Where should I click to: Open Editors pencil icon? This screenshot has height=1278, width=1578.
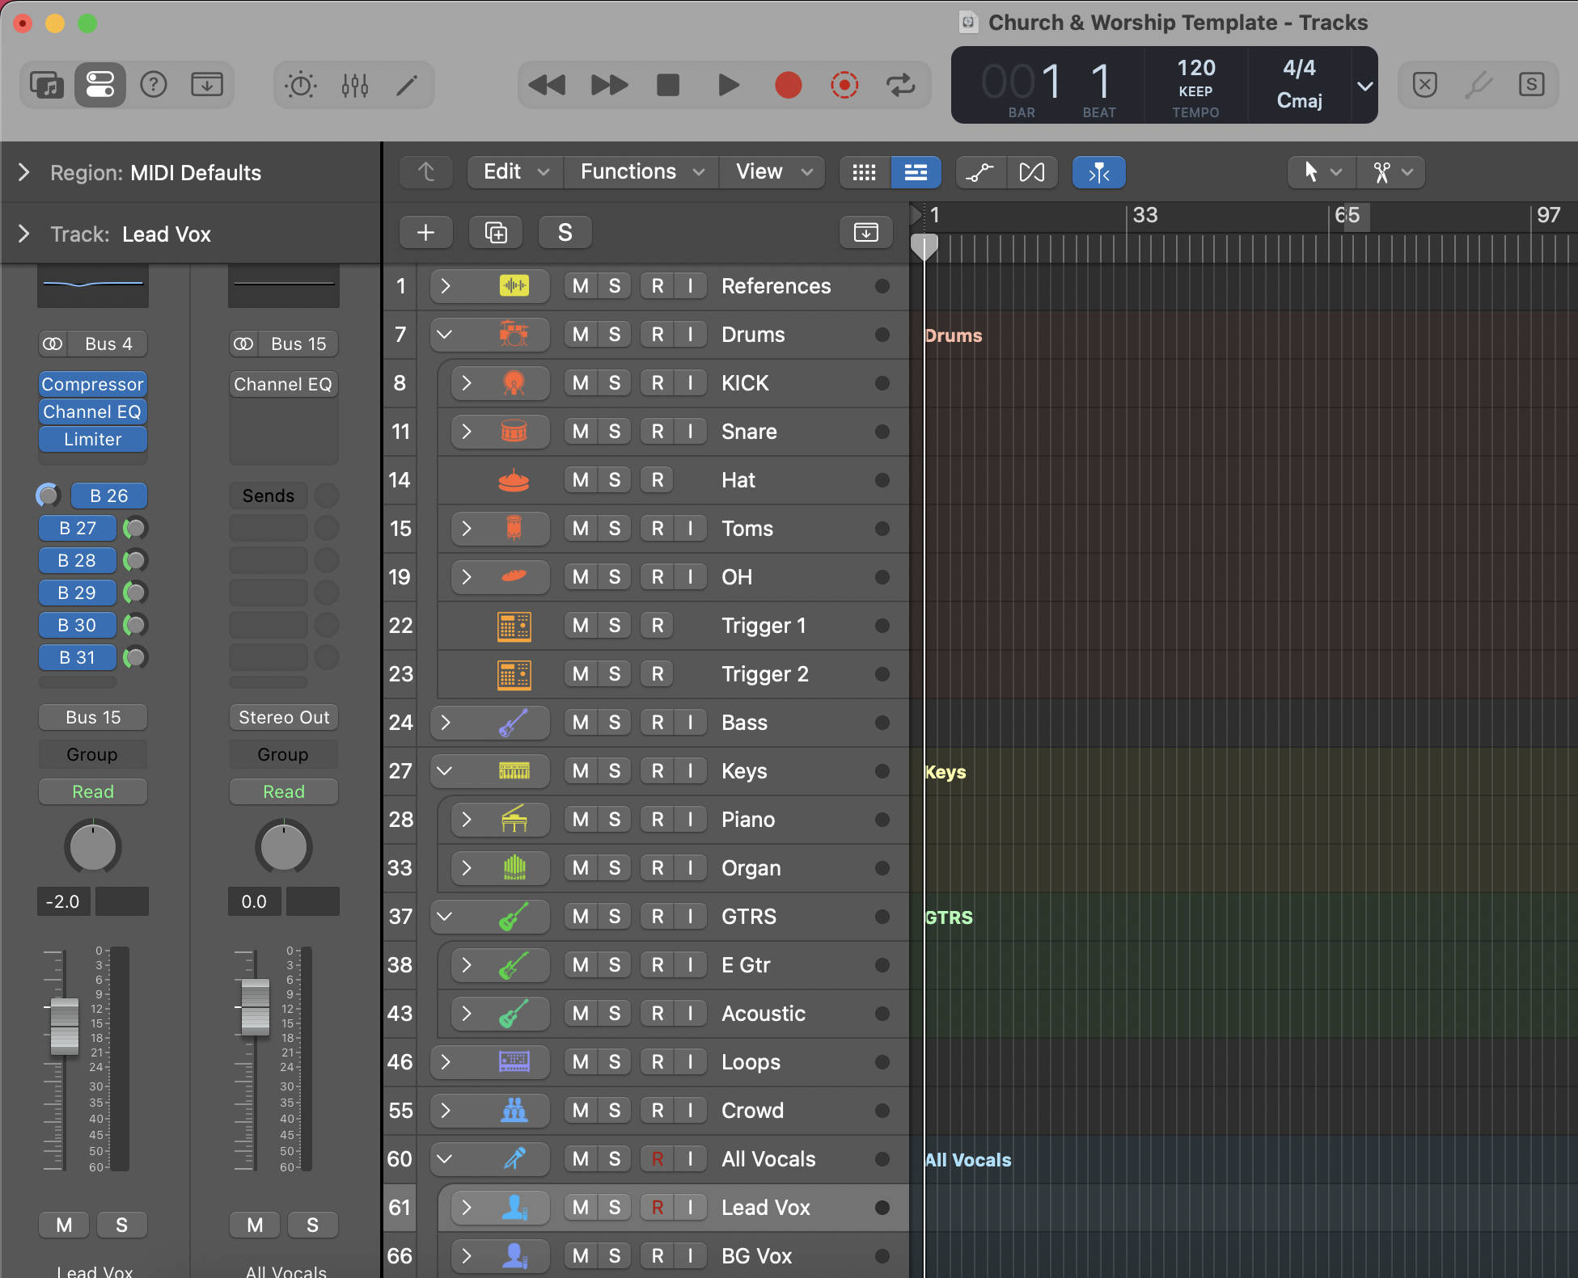(x=407, y=85)
